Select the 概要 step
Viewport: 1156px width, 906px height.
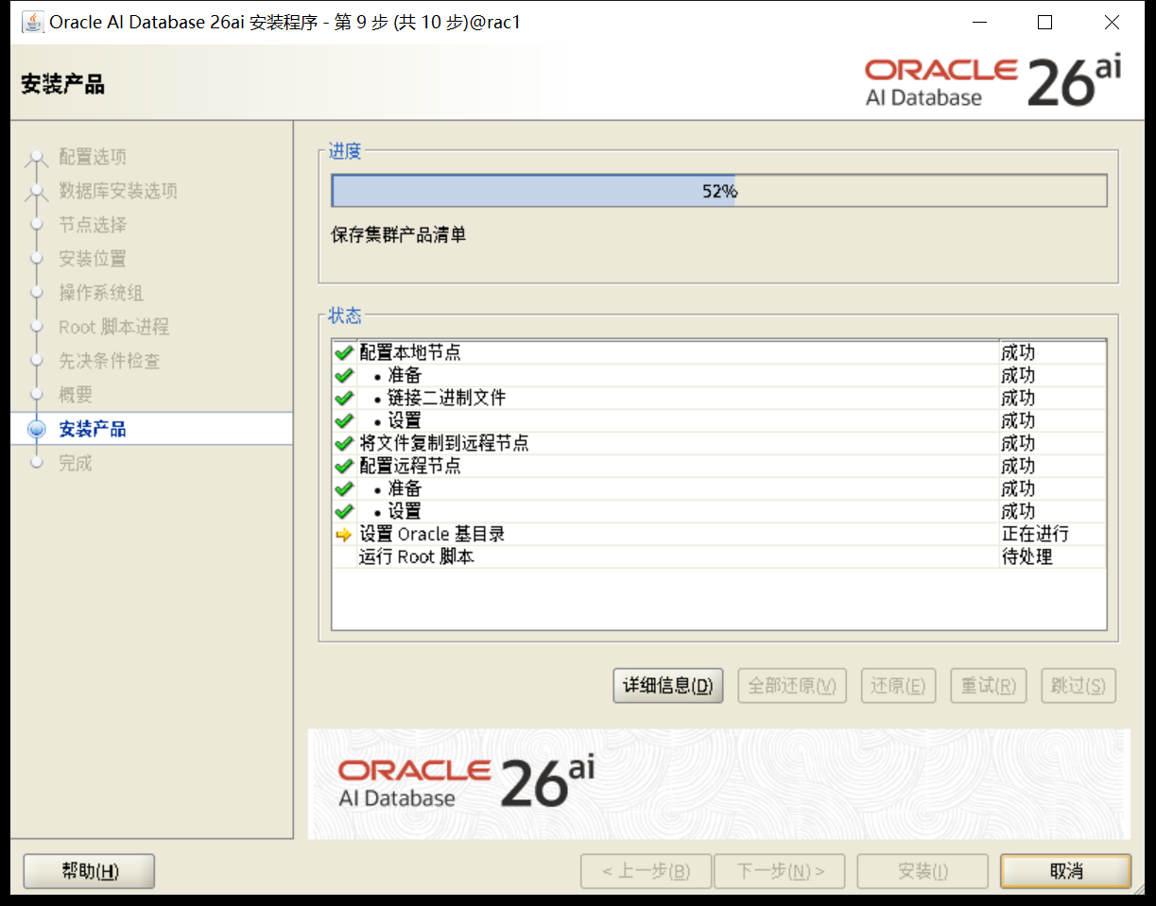tap(76, 395)
